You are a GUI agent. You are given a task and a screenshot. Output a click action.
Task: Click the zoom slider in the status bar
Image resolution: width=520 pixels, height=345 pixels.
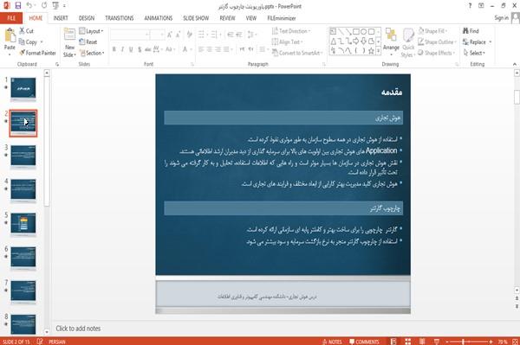click(468, 342)
